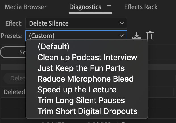Apply the Reduce Microphone Bleed preset
Image resolution: width=176 pixels, height=123 pixels.
coord(85,79)
